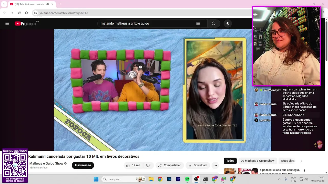Open Chrome three-dot menu at right edge
Viewport: 328px width, 184px height.
coord(323,13)
